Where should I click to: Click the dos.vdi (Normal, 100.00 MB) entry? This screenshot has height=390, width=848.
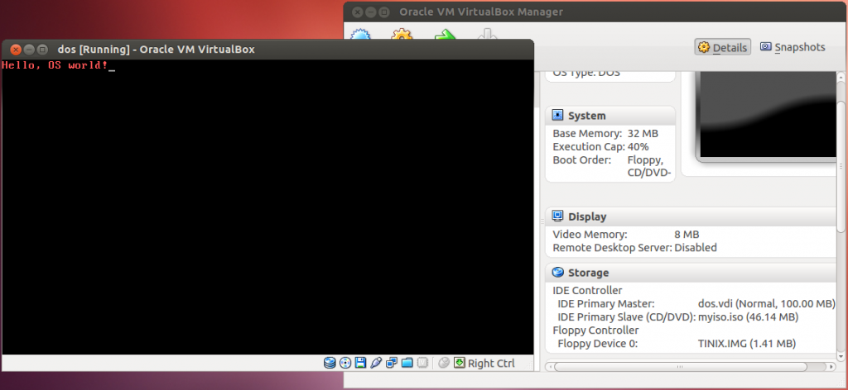(766, 304)
